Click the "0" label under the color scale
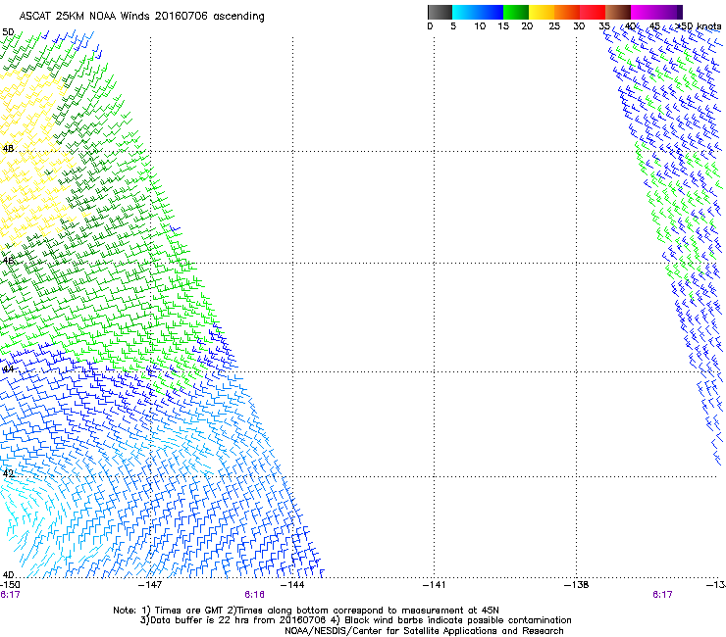The height and width of the screenshot is (637, 726). [x=430, y=26]
